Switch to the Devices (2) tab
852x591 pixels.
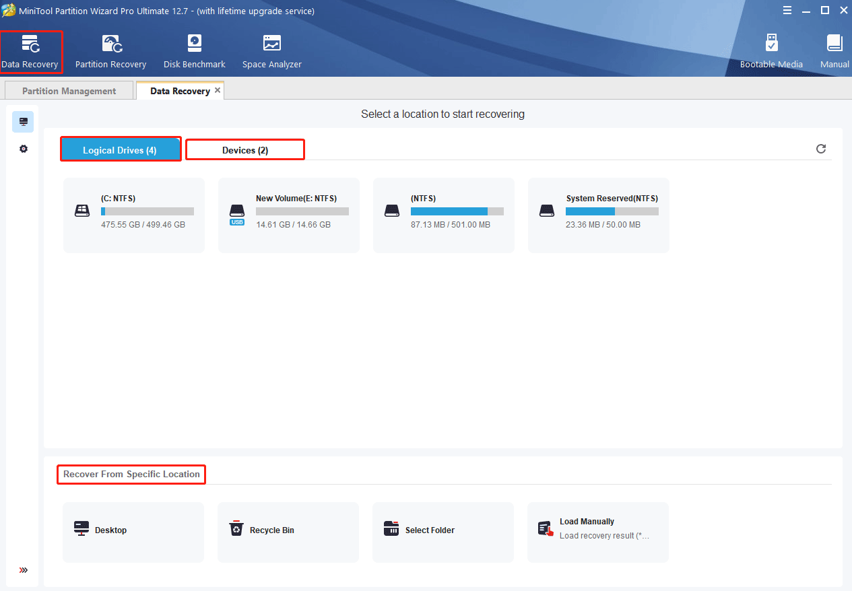tap(245, 150)
